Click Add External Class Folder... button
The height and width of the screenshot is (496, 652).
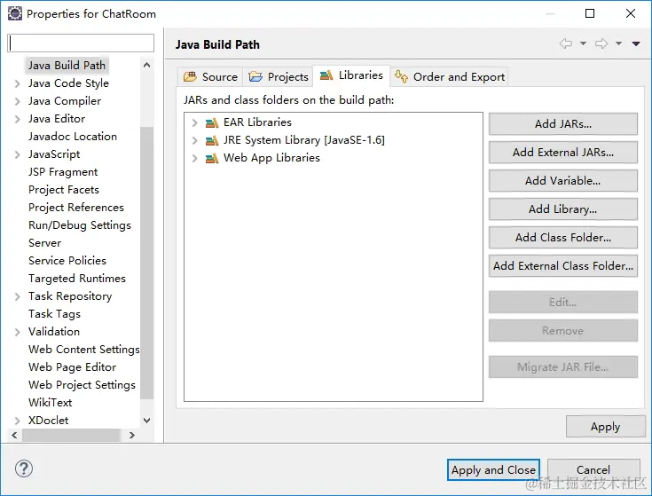[563, 265]
